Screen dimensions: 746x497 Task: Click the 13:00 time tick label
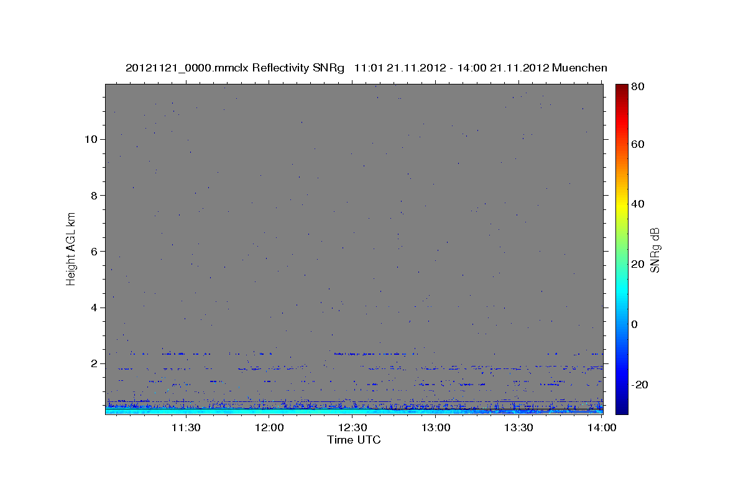[x=436, y=427]
